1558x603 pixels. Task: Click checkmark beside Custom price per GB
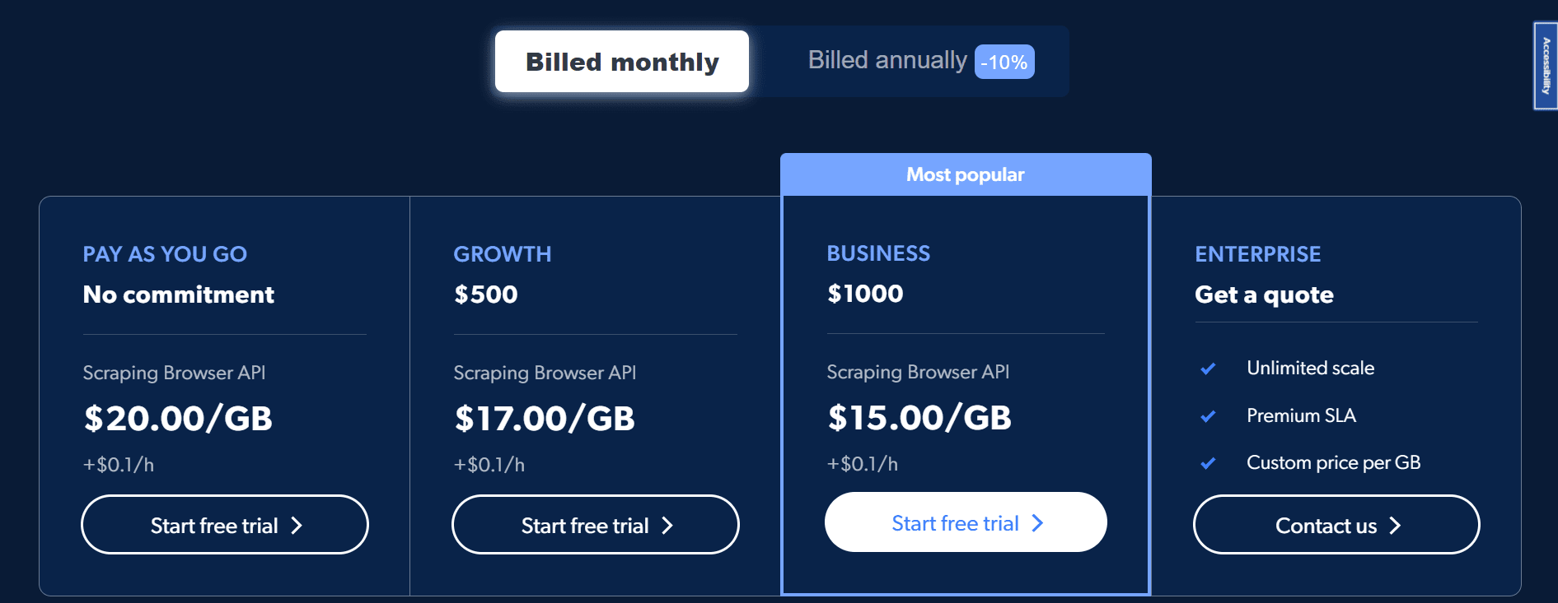(1208, 463)
